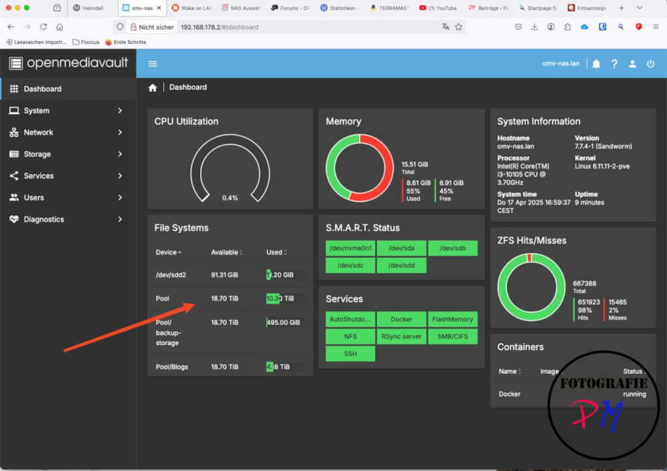Click the Storage drive icon in the sidebar

click(x=14, y=154)
